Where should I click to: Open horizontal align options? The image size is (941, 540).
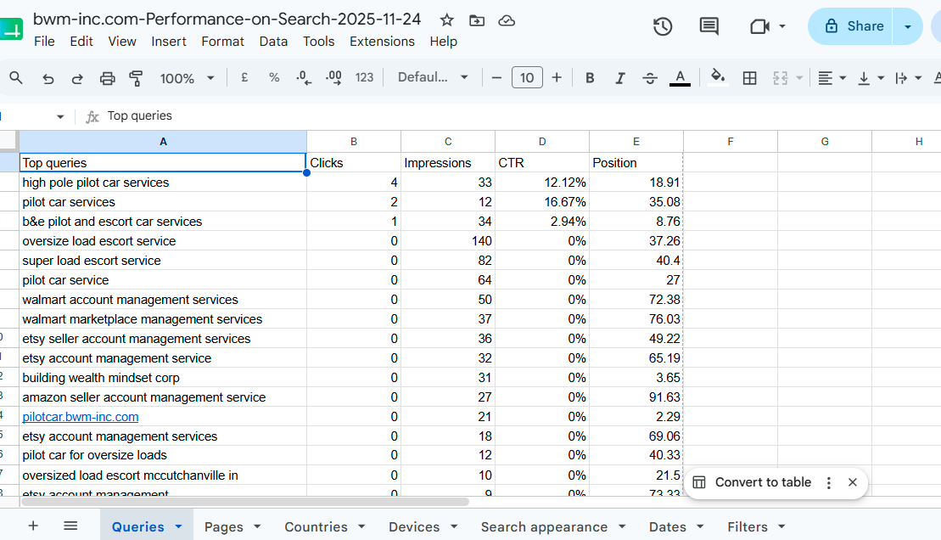832,78
